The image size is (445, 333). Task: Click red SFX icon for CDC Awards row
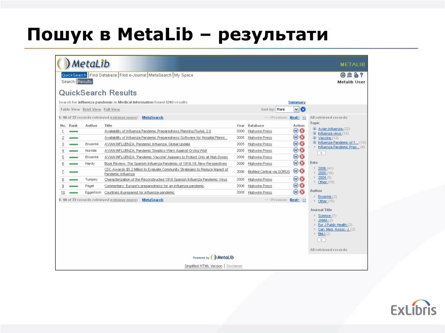pyautogui.click(x=302, y=171)
